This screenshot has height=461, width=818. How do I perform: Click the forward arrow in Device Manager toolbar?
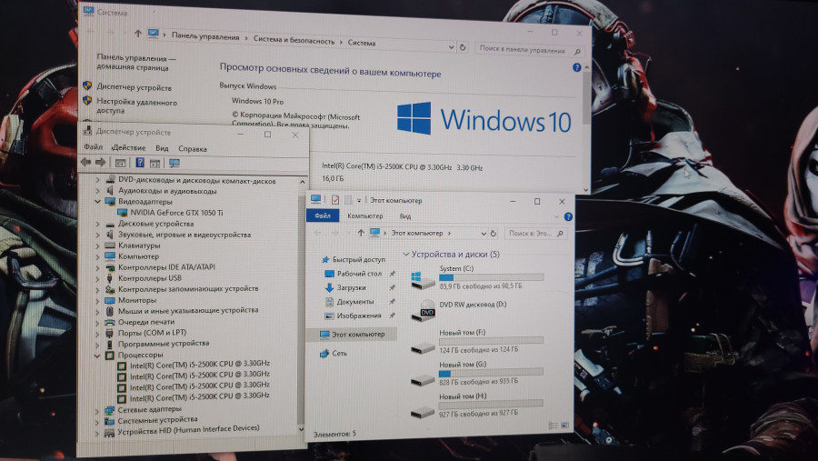101,163
